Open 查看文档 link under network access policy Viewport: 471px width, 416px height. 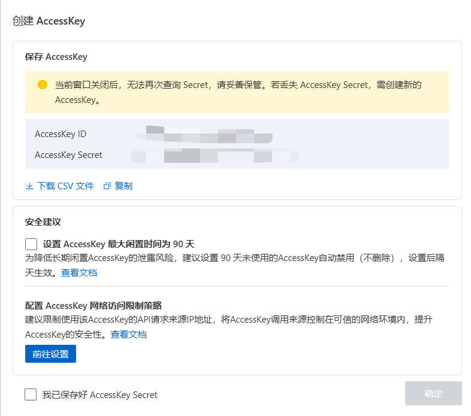point(129,335)
